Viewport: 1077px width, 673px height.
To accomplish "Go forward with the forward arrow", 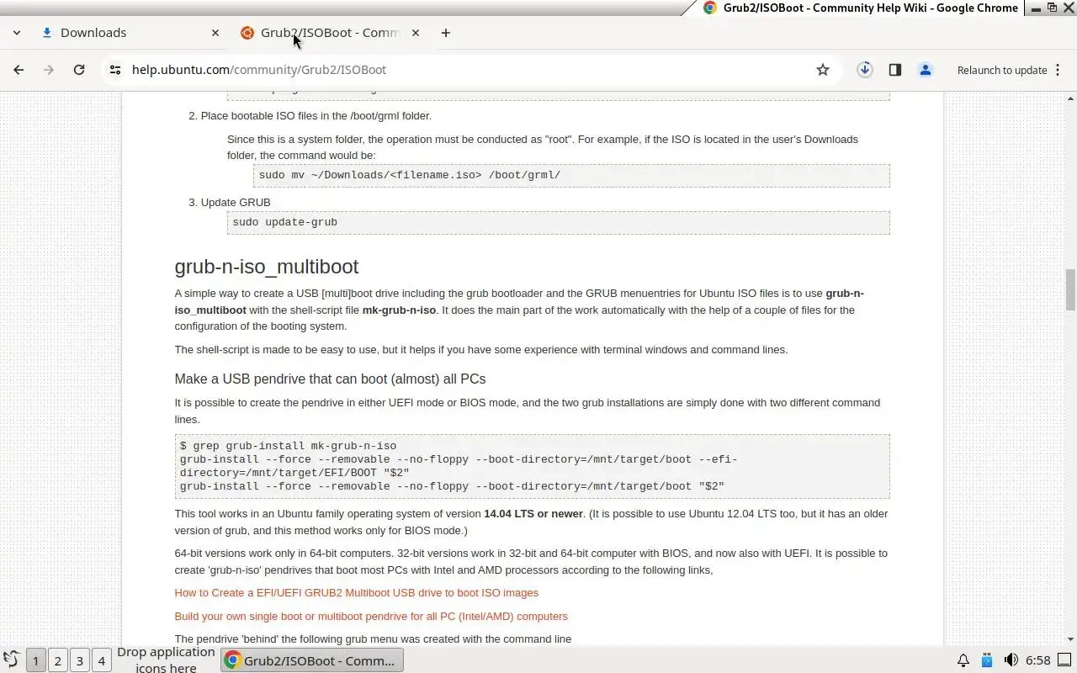I will pyautogui.click(x=49, y=70).
